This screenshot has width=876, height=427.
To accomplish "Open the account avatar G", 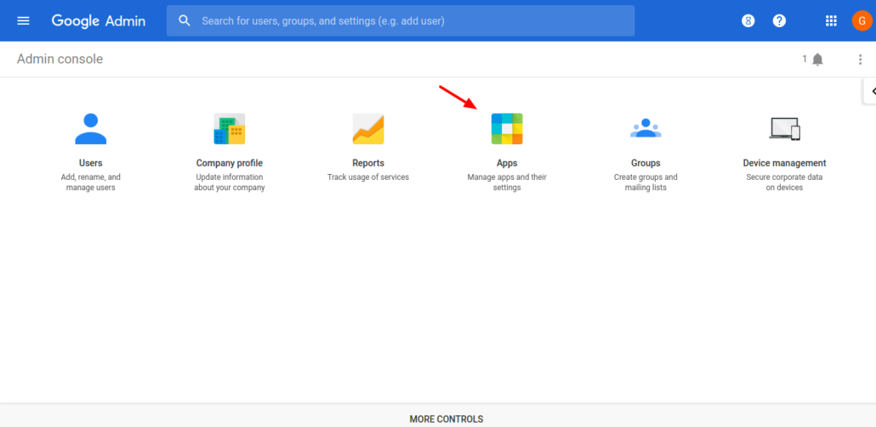I will 862,21.
